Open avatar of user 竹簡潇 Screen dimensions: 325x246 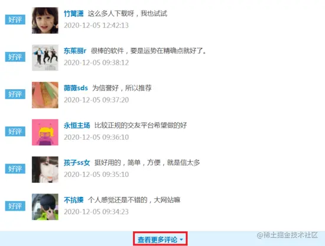tap(45, 20)
